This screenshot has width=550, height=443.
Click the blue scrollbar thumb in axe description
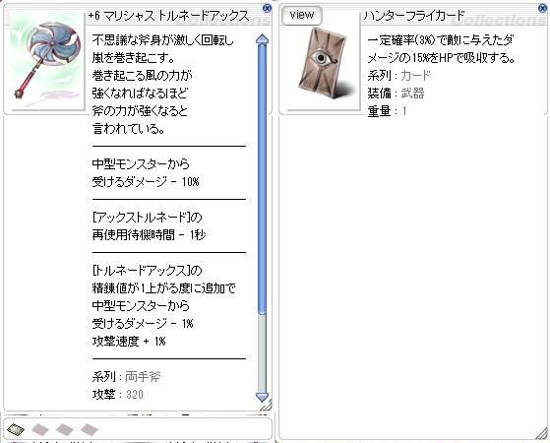click(x=262, y=178)
